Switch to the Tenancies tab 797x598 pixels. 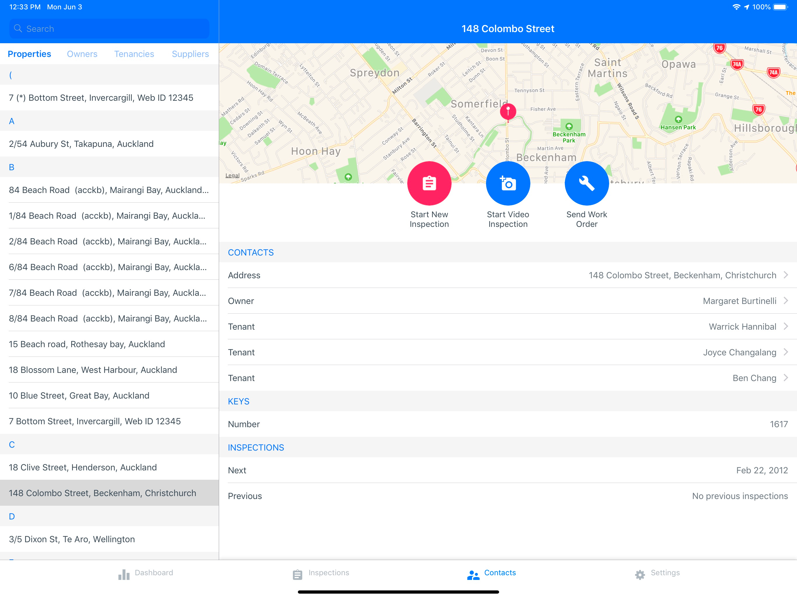point(134,54)
